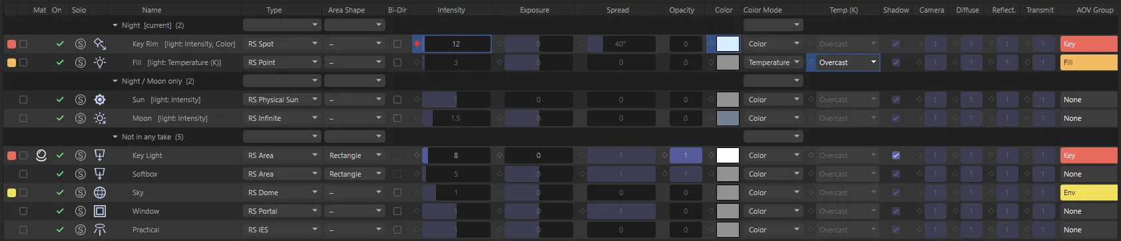Screen dimensions: 1121x241
Task: Click the Key Rim spread field showing 40°
Action: [x=621, y=44]
